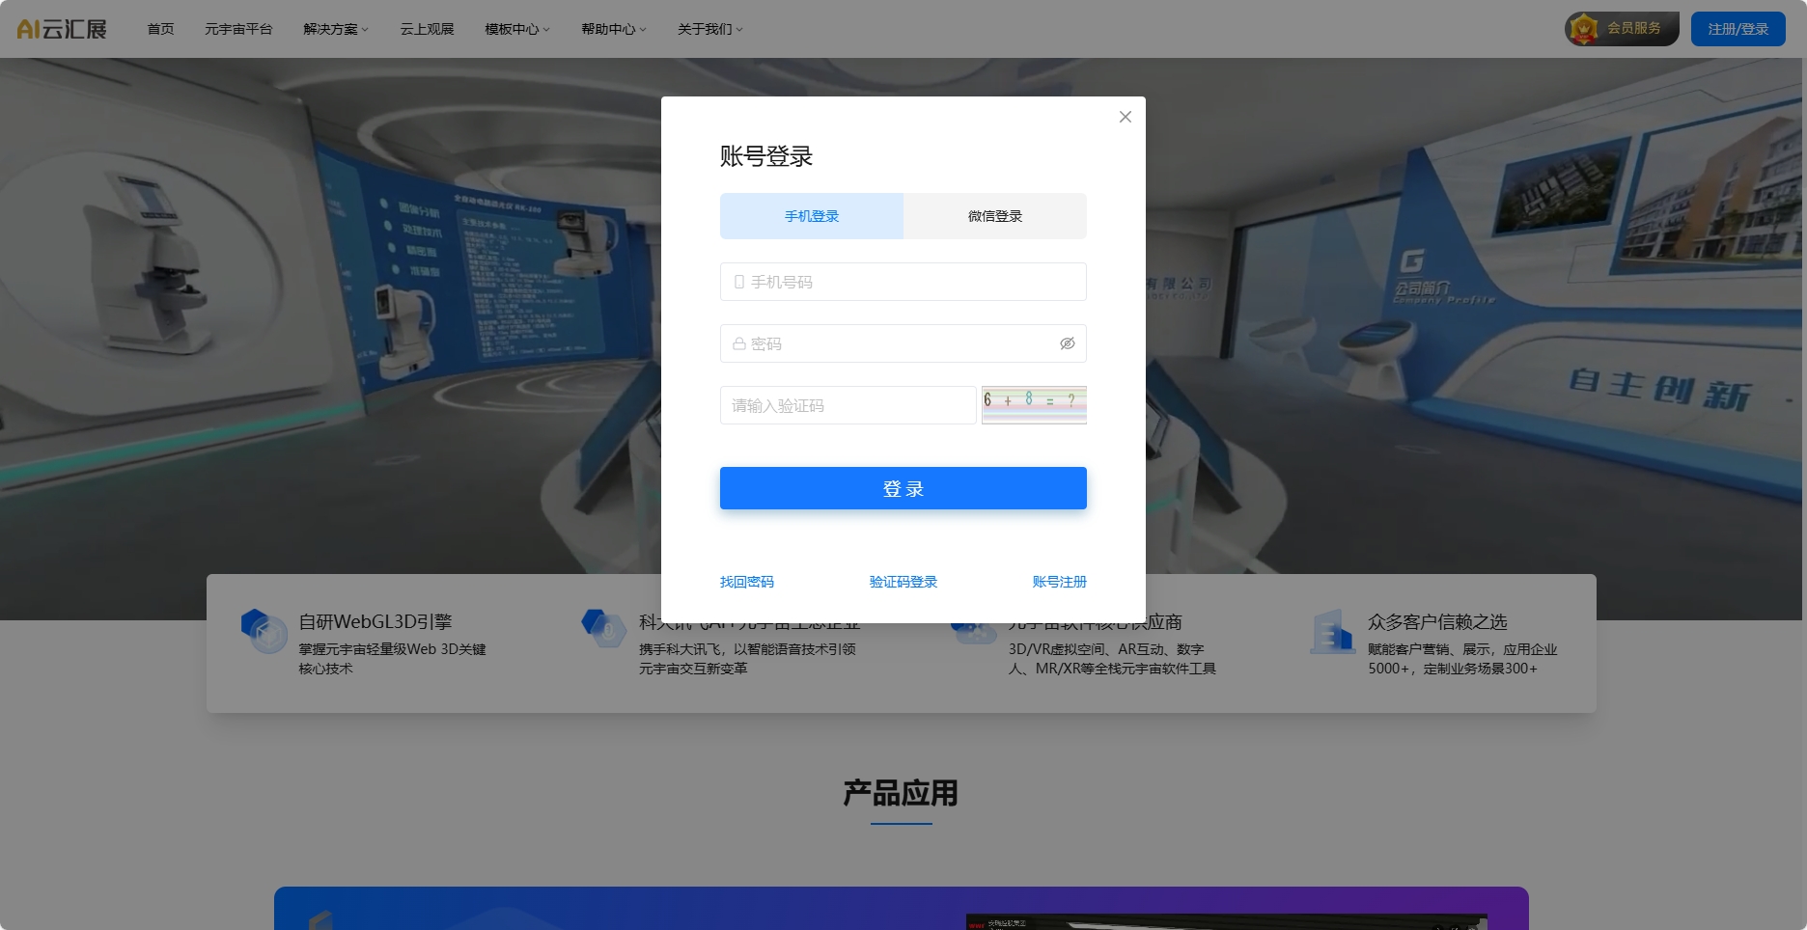Click the captcha image to refresh it
The image size is (1807, 930).
[x=1034, y=405]
